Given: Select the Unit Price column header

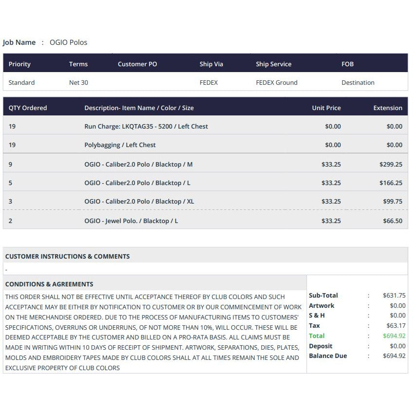Looking at the screenshot, I should pyautogui.click(x=326, y=108).
